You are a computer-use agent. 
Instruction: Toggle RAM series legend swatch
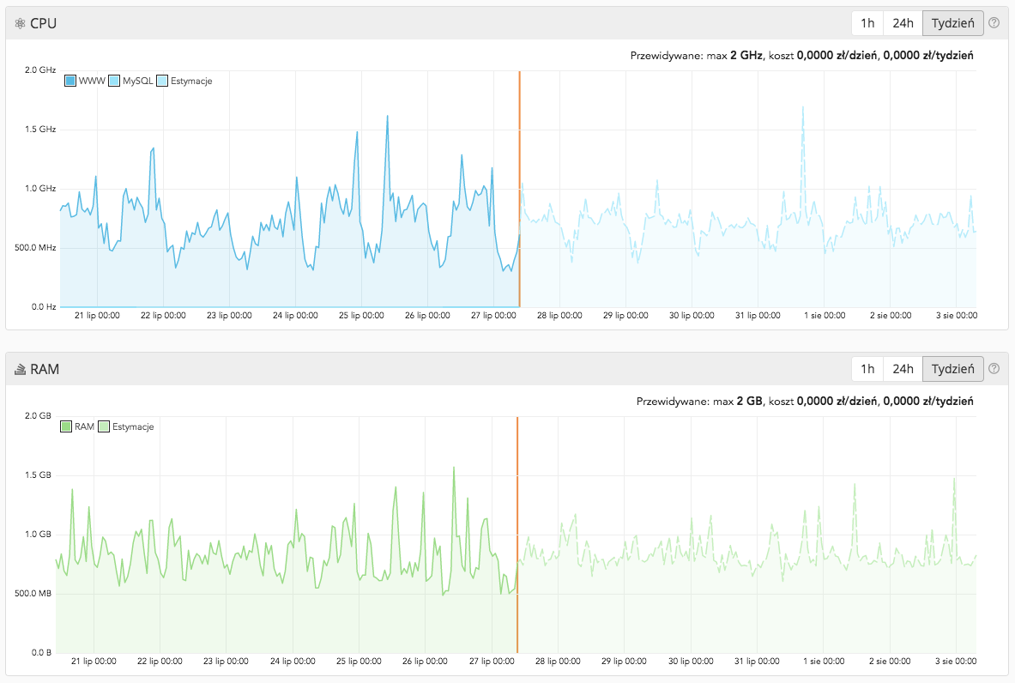pyautogui.click(x=66, y=426)
